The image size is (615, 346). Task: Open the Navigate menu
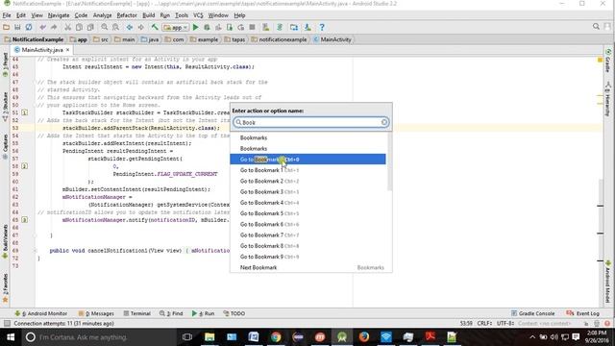pos(59,15)
